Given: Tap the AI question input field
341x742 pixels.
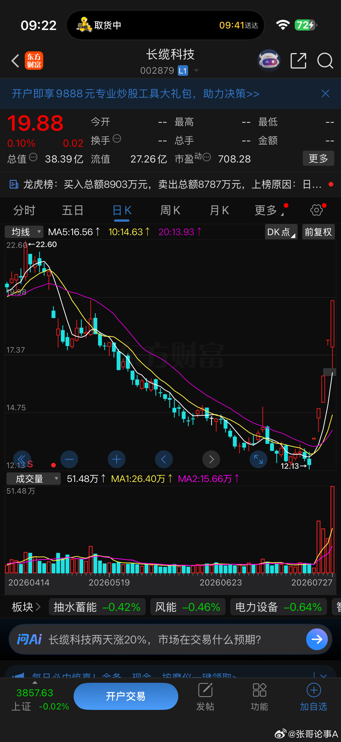Looking at the screenshot, I should [x=171, y=639].
